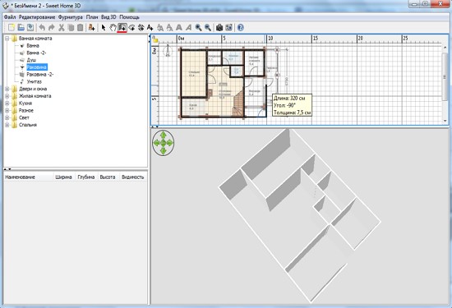
Task: Open the Фурнитура menu
Action: (71, 17)
